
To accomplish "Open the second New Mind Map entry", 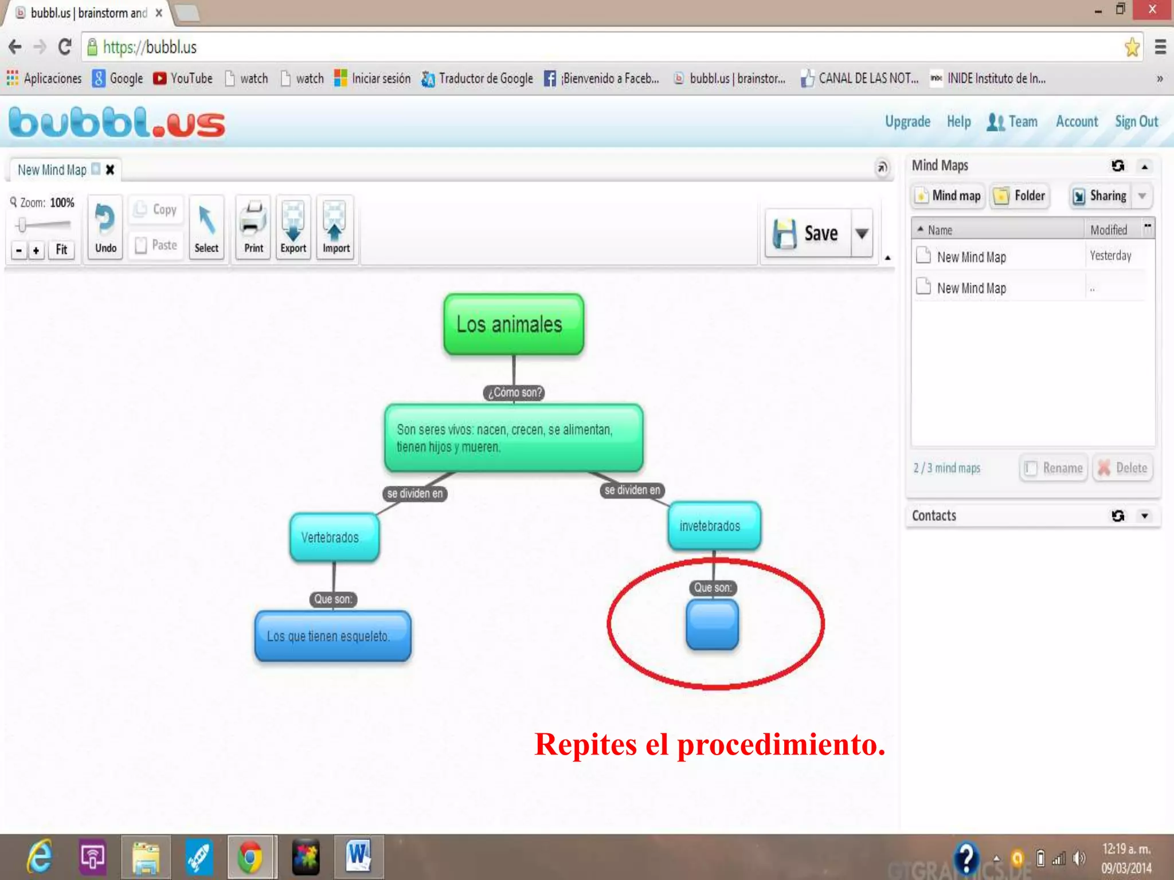I will 1029,287.
